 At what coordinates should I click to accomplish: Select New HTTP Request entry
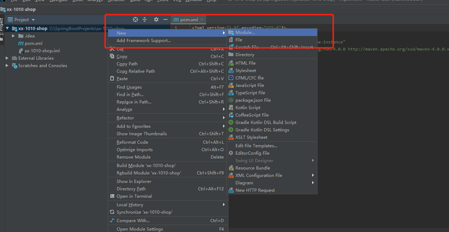[x=272, y=190]
